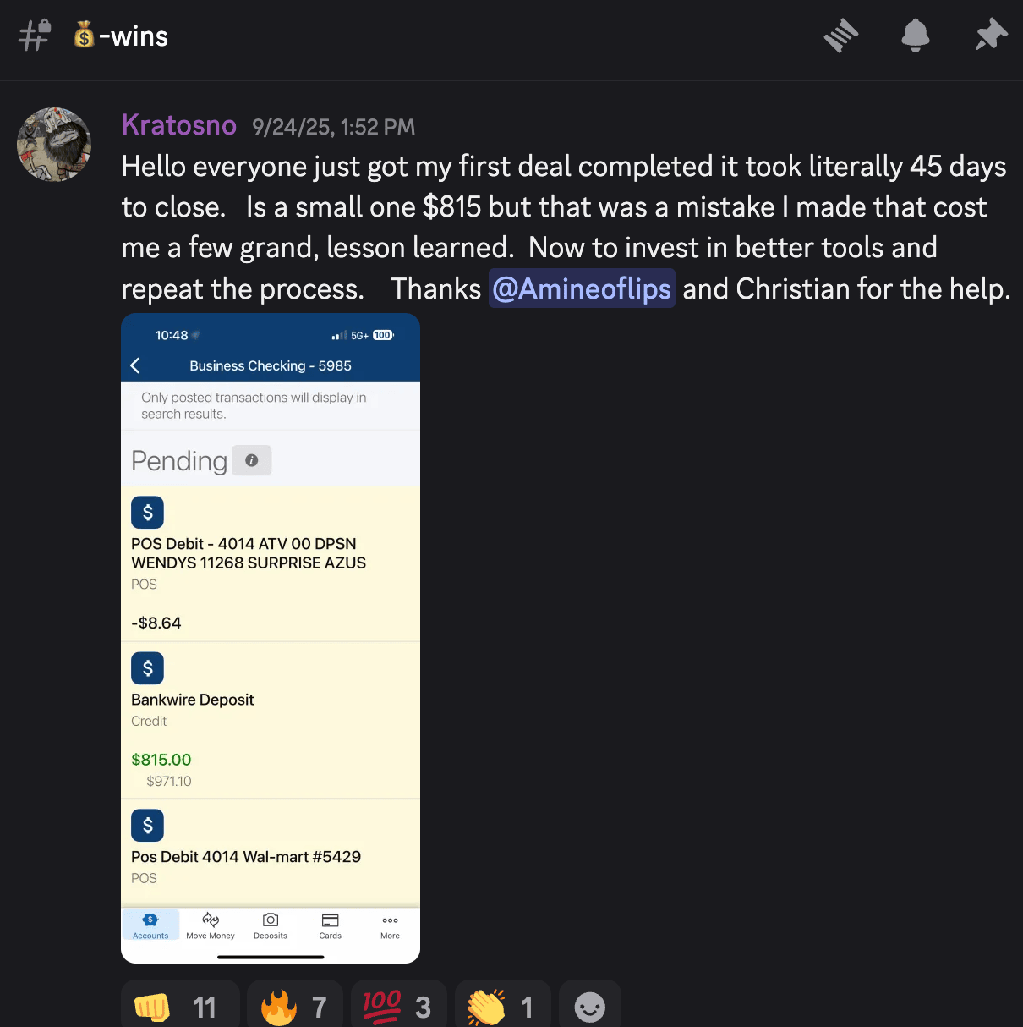Toggle the fire reaction with 7
The height and width of the screenshot is (1027, 1023).
pyautogui.click(x=294, y=1006)
